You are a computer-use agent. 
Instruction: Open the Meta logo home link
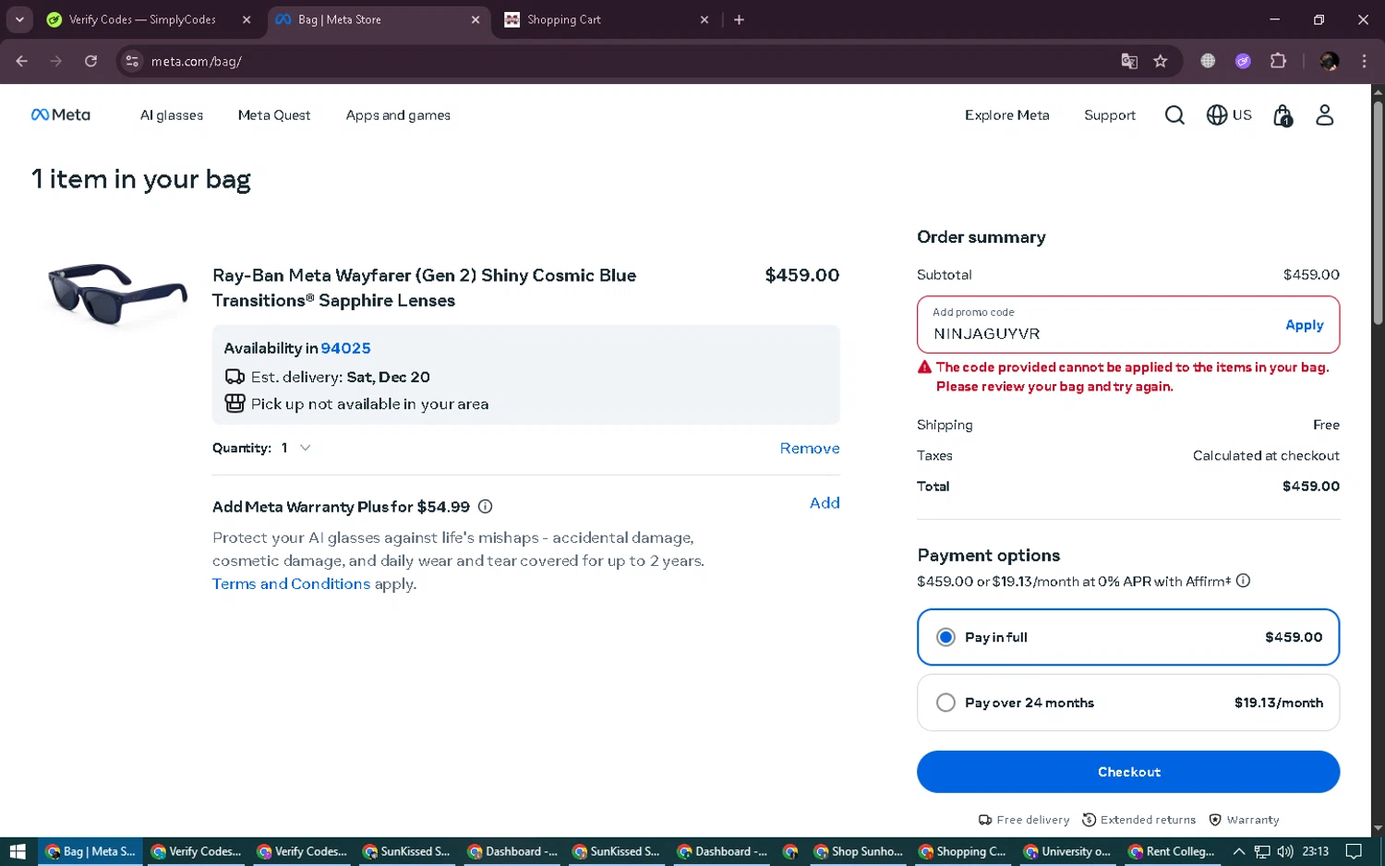click(x=61, y=115)
